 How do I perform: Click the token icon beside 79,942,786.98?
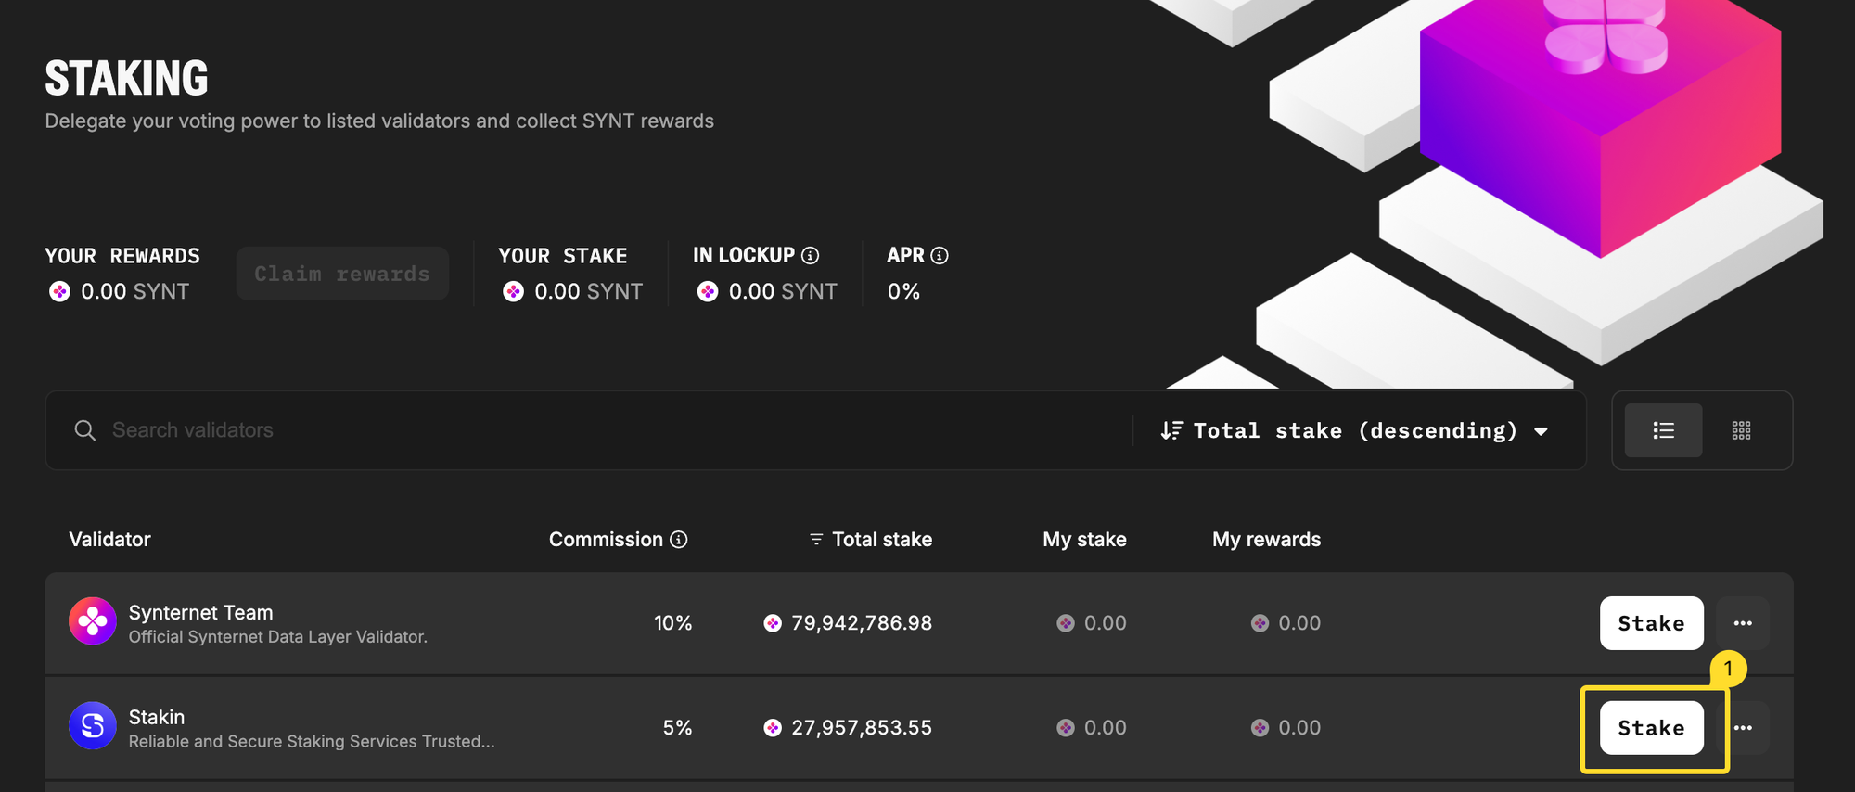[773, 623]
